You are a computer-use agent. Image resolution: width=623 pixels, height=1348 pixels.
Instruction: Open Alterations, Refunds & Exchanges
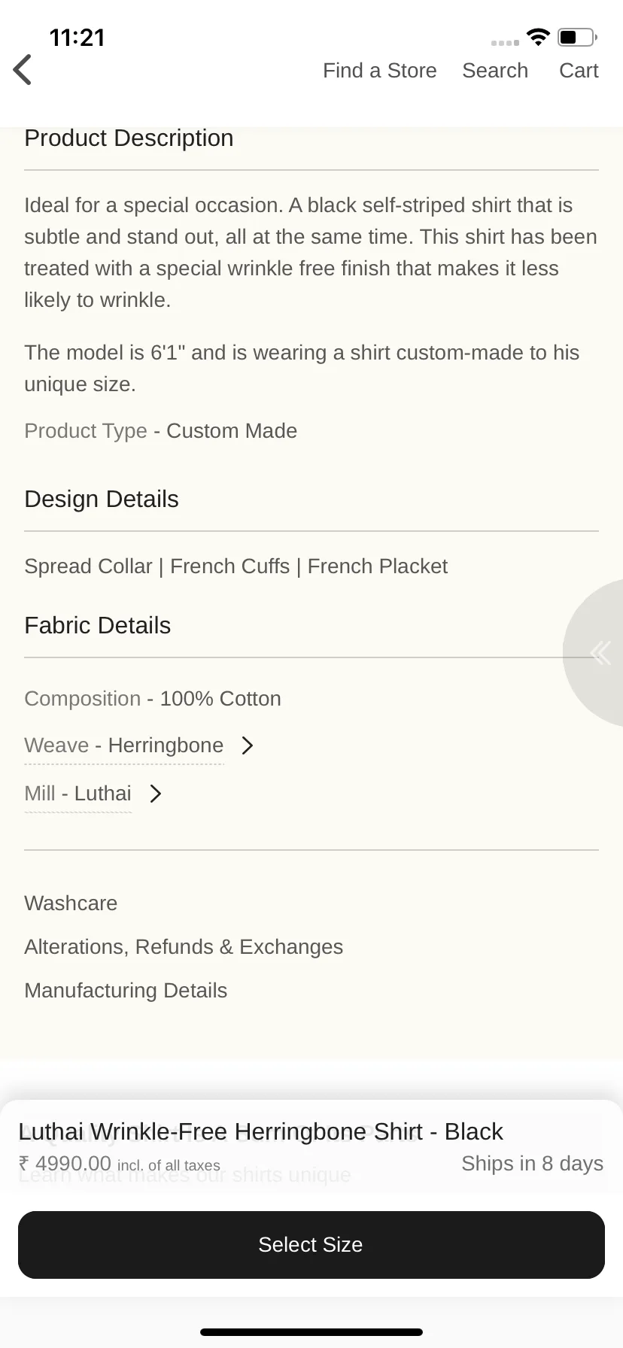[x=184, y=947]
